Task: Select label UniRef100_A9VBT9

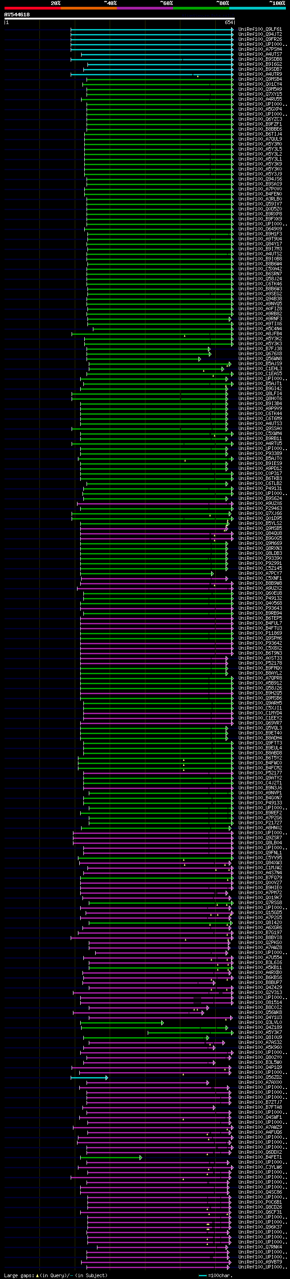Action: [x=260, y=1262]
